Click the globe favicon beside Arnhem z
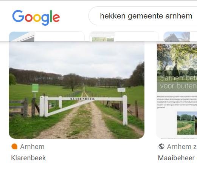Image resolution: width=197 pixels, height=172 pixels. [x=161, y=146]
